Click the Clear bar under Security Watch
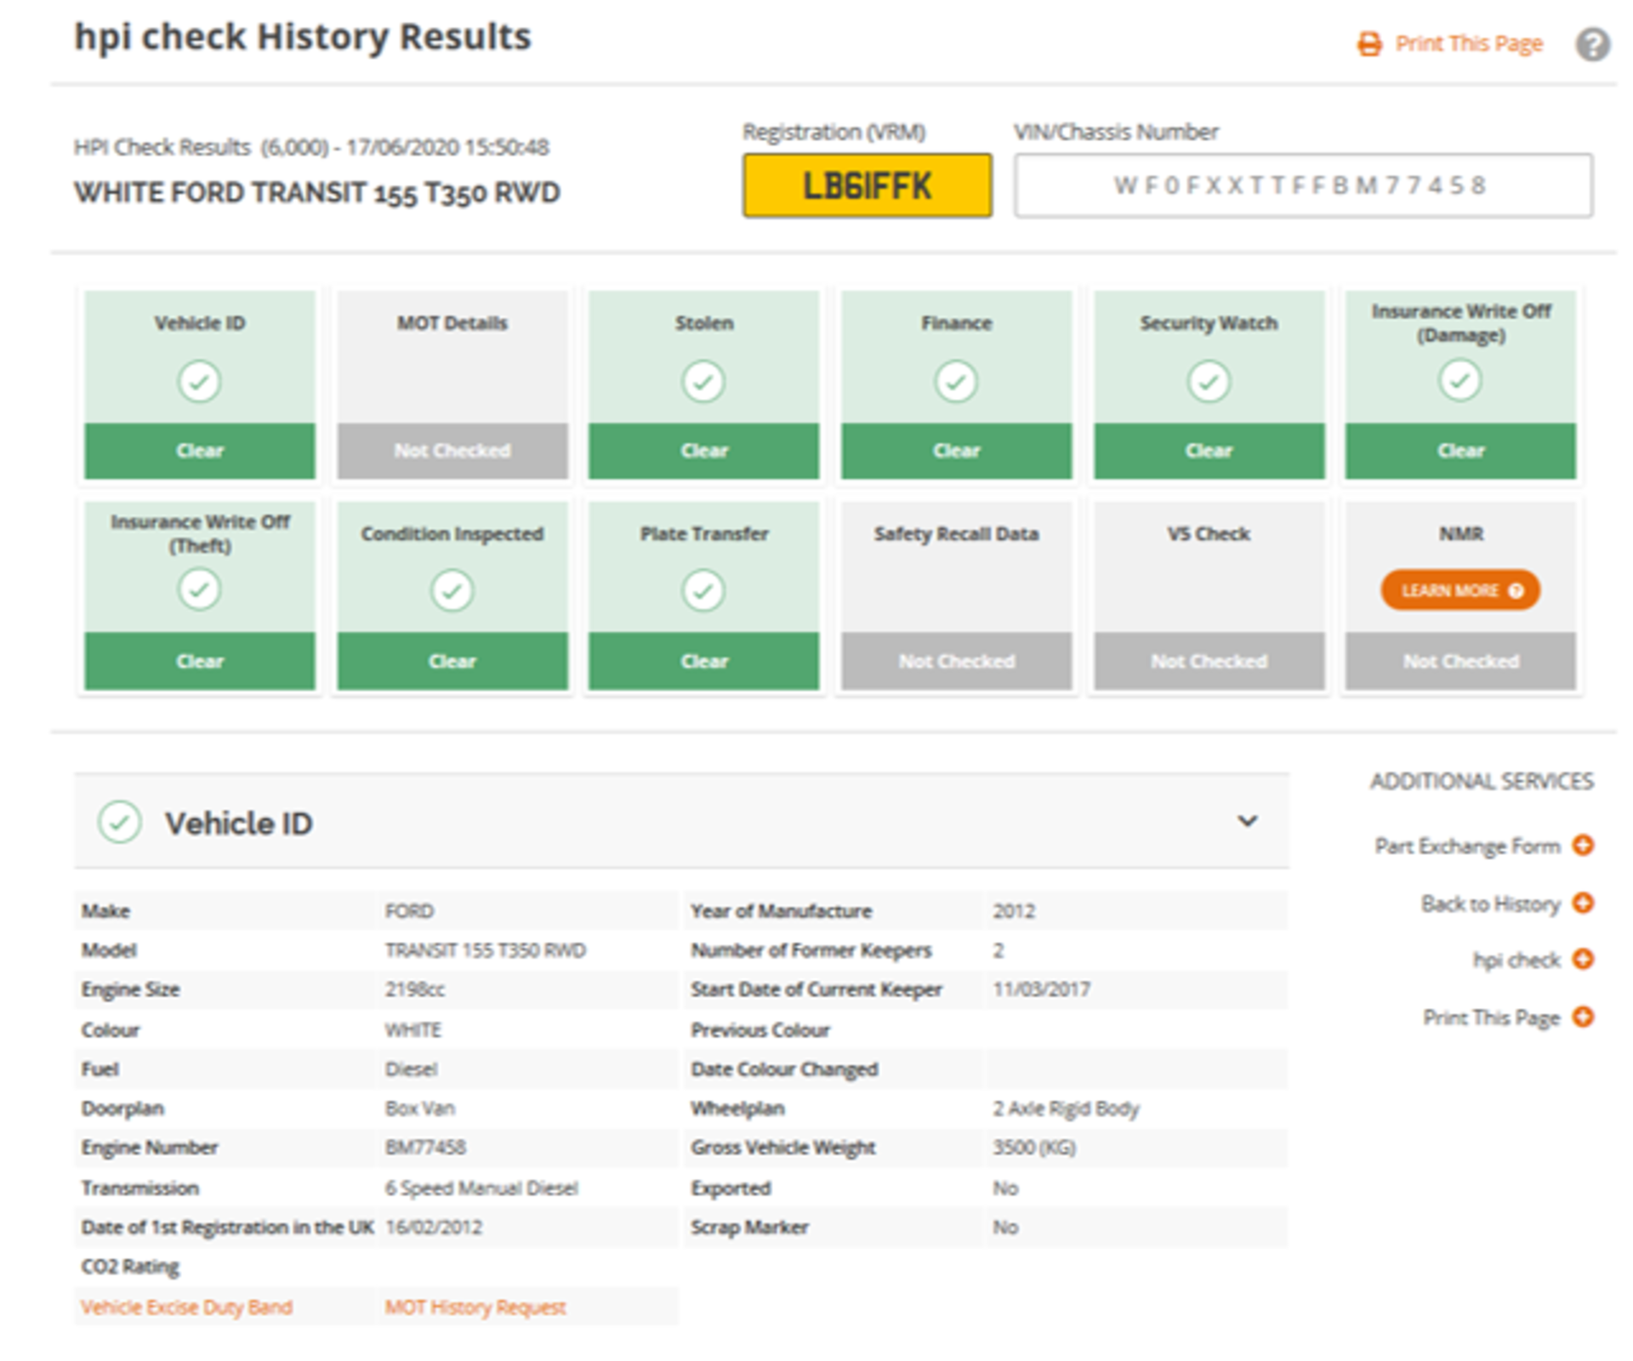Viewport: 1633px width, 1361px height. [x=1209, y=451]
